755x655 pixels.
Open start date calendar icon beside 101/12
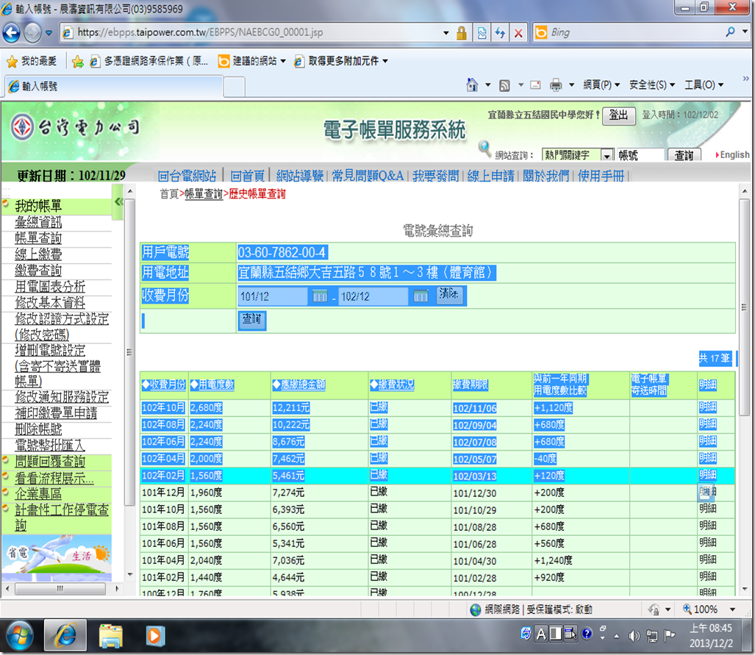click(320, 296)
